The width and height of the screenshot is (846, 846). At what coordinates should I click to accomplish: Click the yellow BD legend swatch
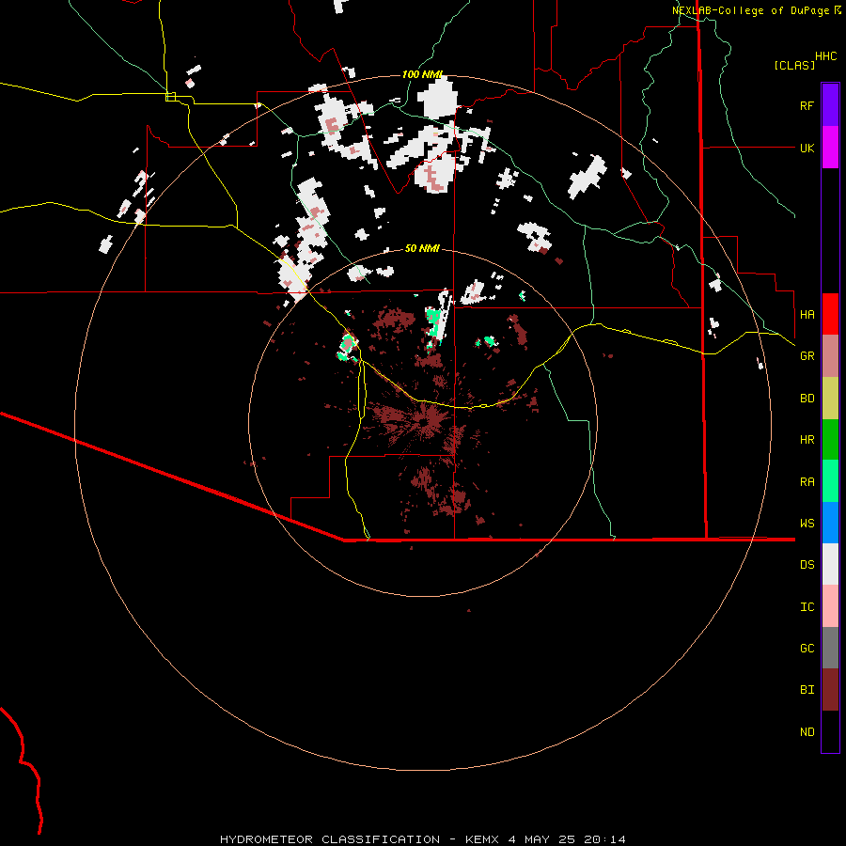[x=830, y=399]
